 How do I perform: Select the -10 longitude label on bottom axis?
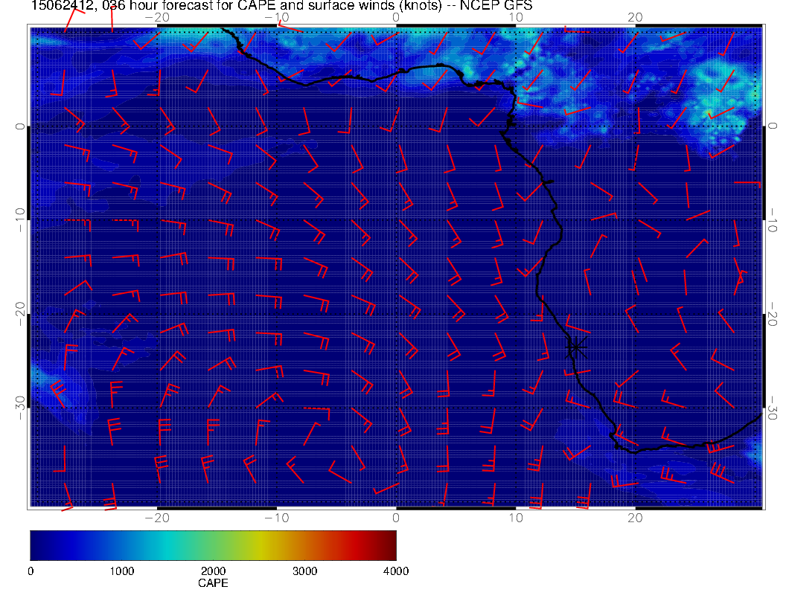(x=276, y=518)
